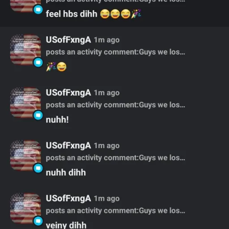
Task: Open the flag avatar beside the emoji-only comment
Action: tap(25, 50)
